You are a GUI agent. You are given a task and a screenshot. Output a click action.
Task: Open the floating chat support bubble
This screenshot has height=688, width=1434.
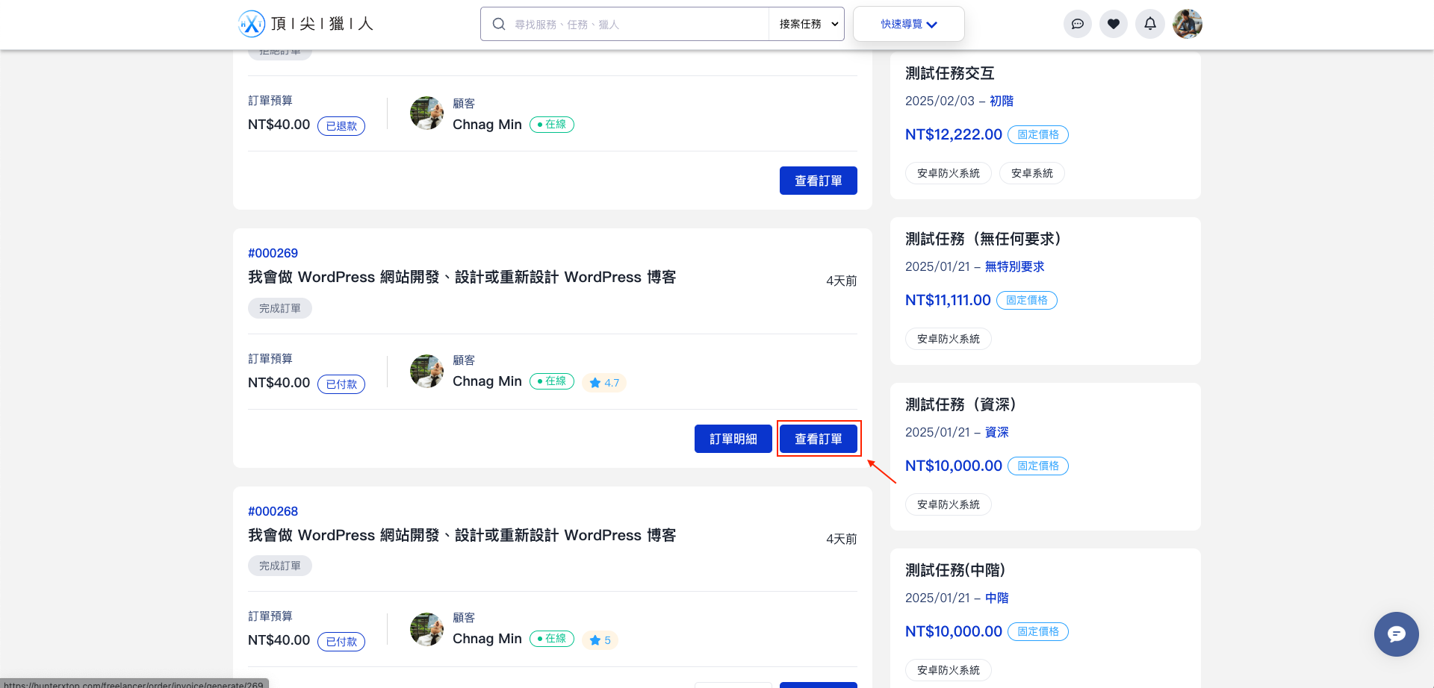(x=1396, y=634)
